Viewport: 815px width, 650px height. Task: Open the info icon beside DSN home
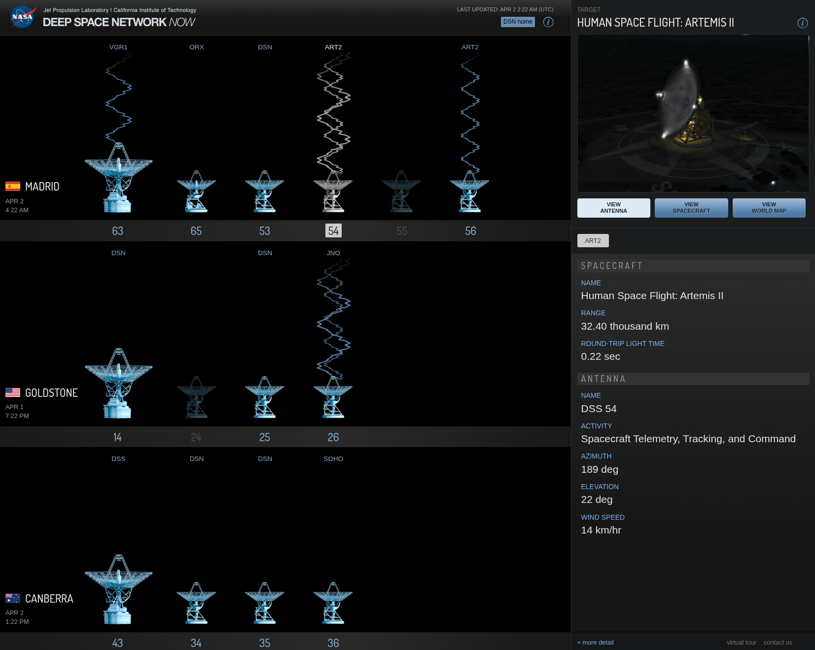(x=548, y=22)
